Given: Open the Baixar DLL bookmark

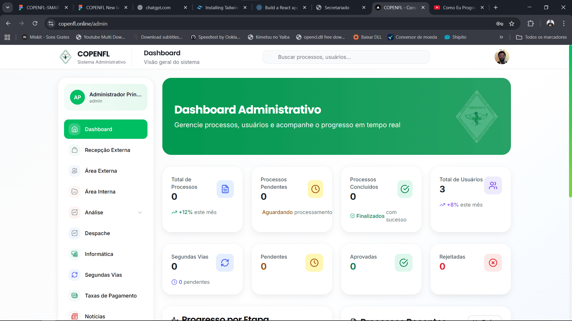Looking at the screenshot, I should click(x=367, y=37).
